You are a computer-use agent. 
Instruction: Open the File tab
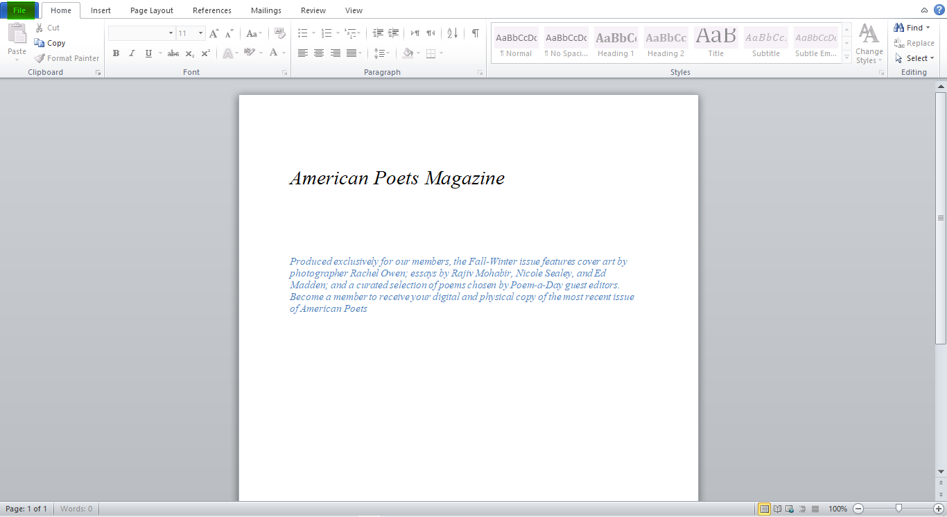[x=19, y=10]
